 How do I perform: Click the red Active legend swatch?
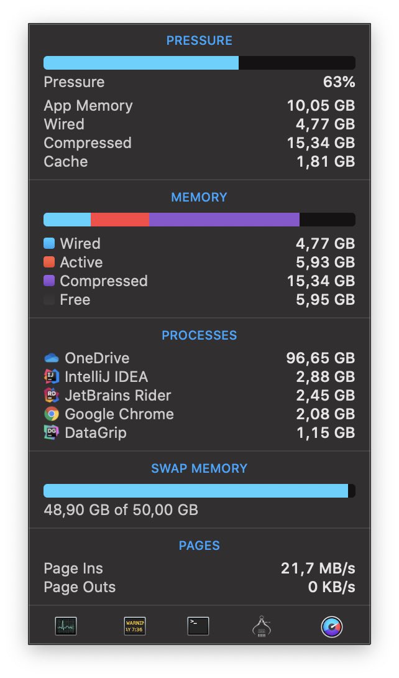coord(49,262)
